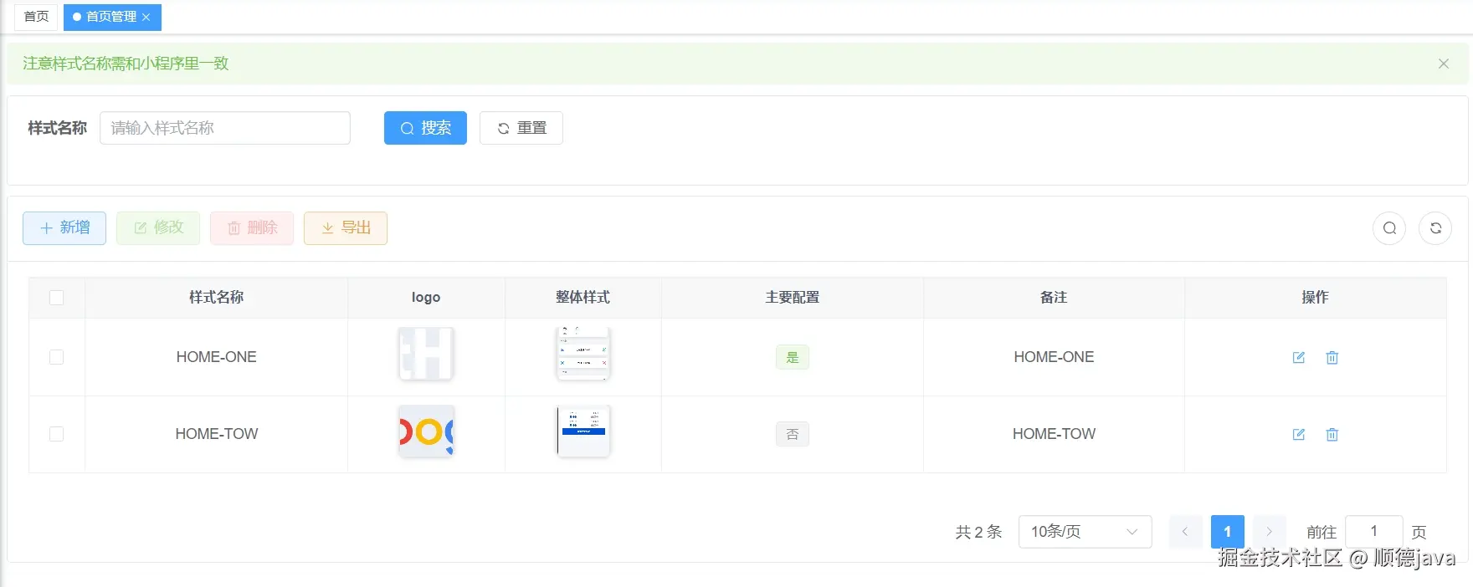Screen dimensions: 1473x587
Task: Open the HOME-TOW 整体样式 thumbnail
Action: coord(583,431)
